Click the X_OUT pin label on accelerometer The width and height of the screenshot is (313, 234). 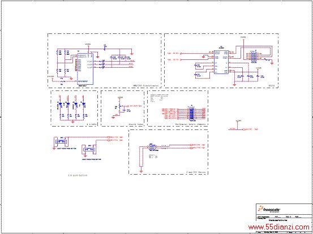pyautogui.click(x=89, y=61)
